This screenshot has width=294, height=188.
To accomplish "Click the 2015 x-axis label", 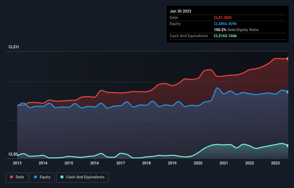I will coord(69,163).
